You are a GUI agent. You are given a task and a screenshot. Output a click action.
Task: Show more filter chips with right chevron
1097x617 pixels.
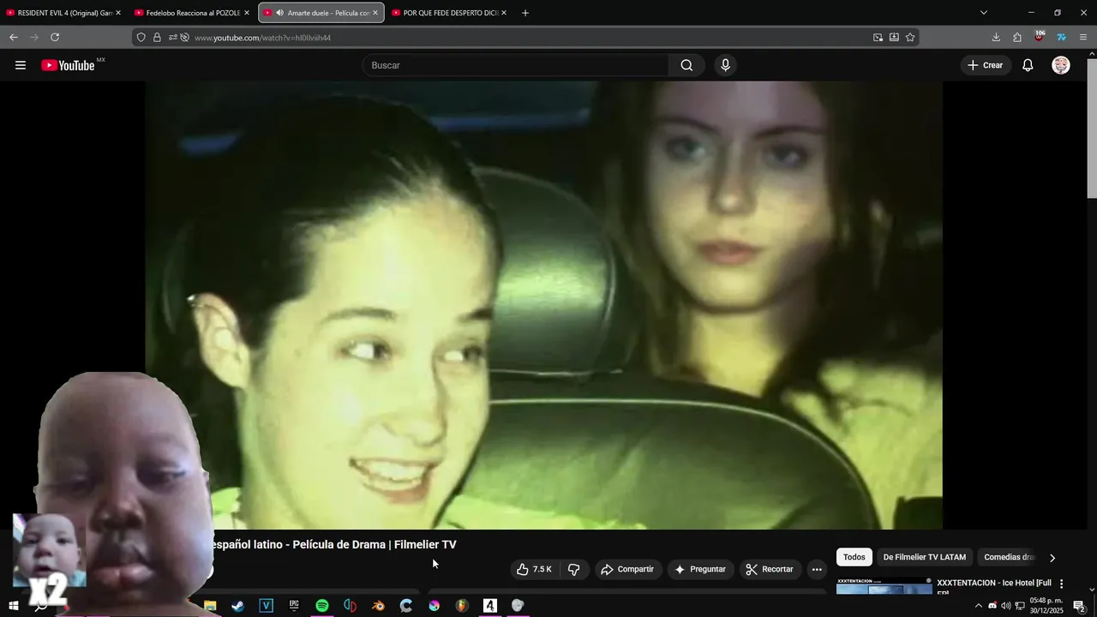[x=1052, y=557]
